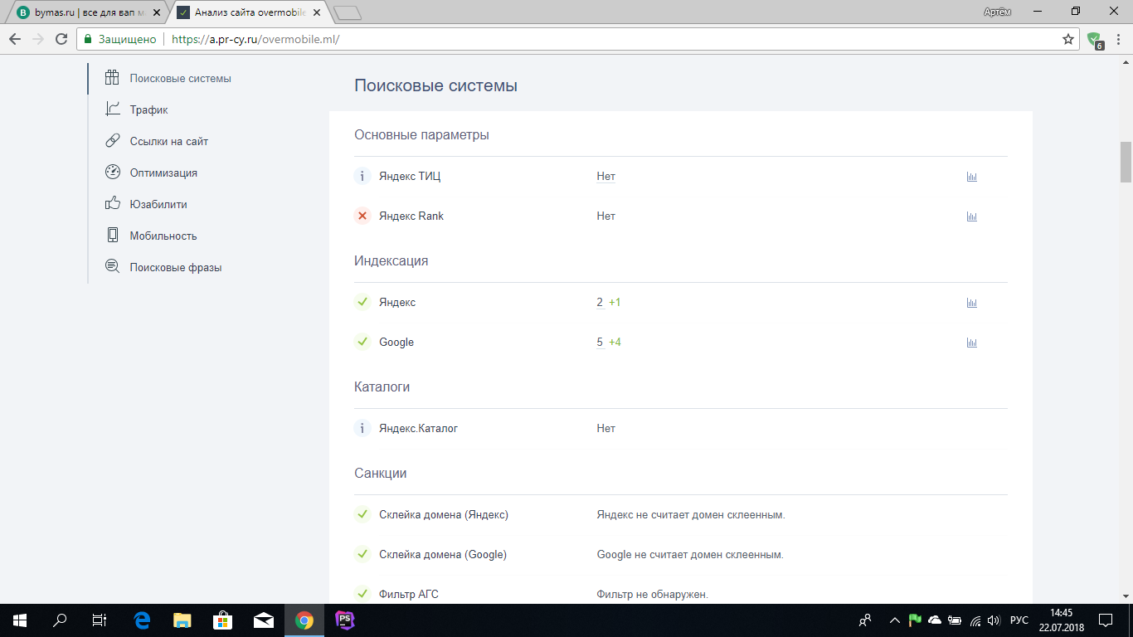This screenshot has height=637, width=1133.
Task: Select Оптимизация in the sidebar
Action: [x=163, y=173]
